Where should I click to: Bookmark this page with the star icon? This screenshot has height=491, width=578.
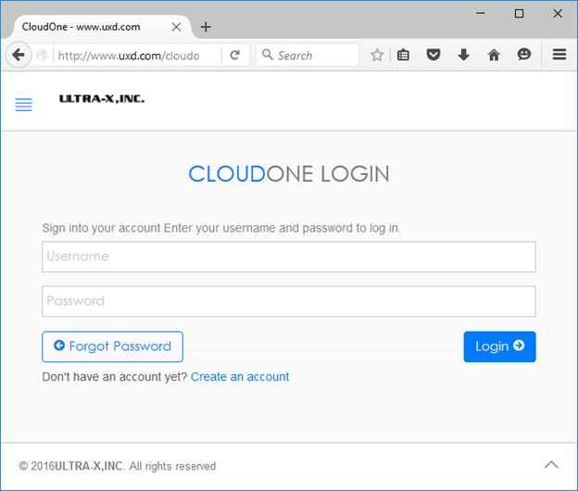point(377,55)
